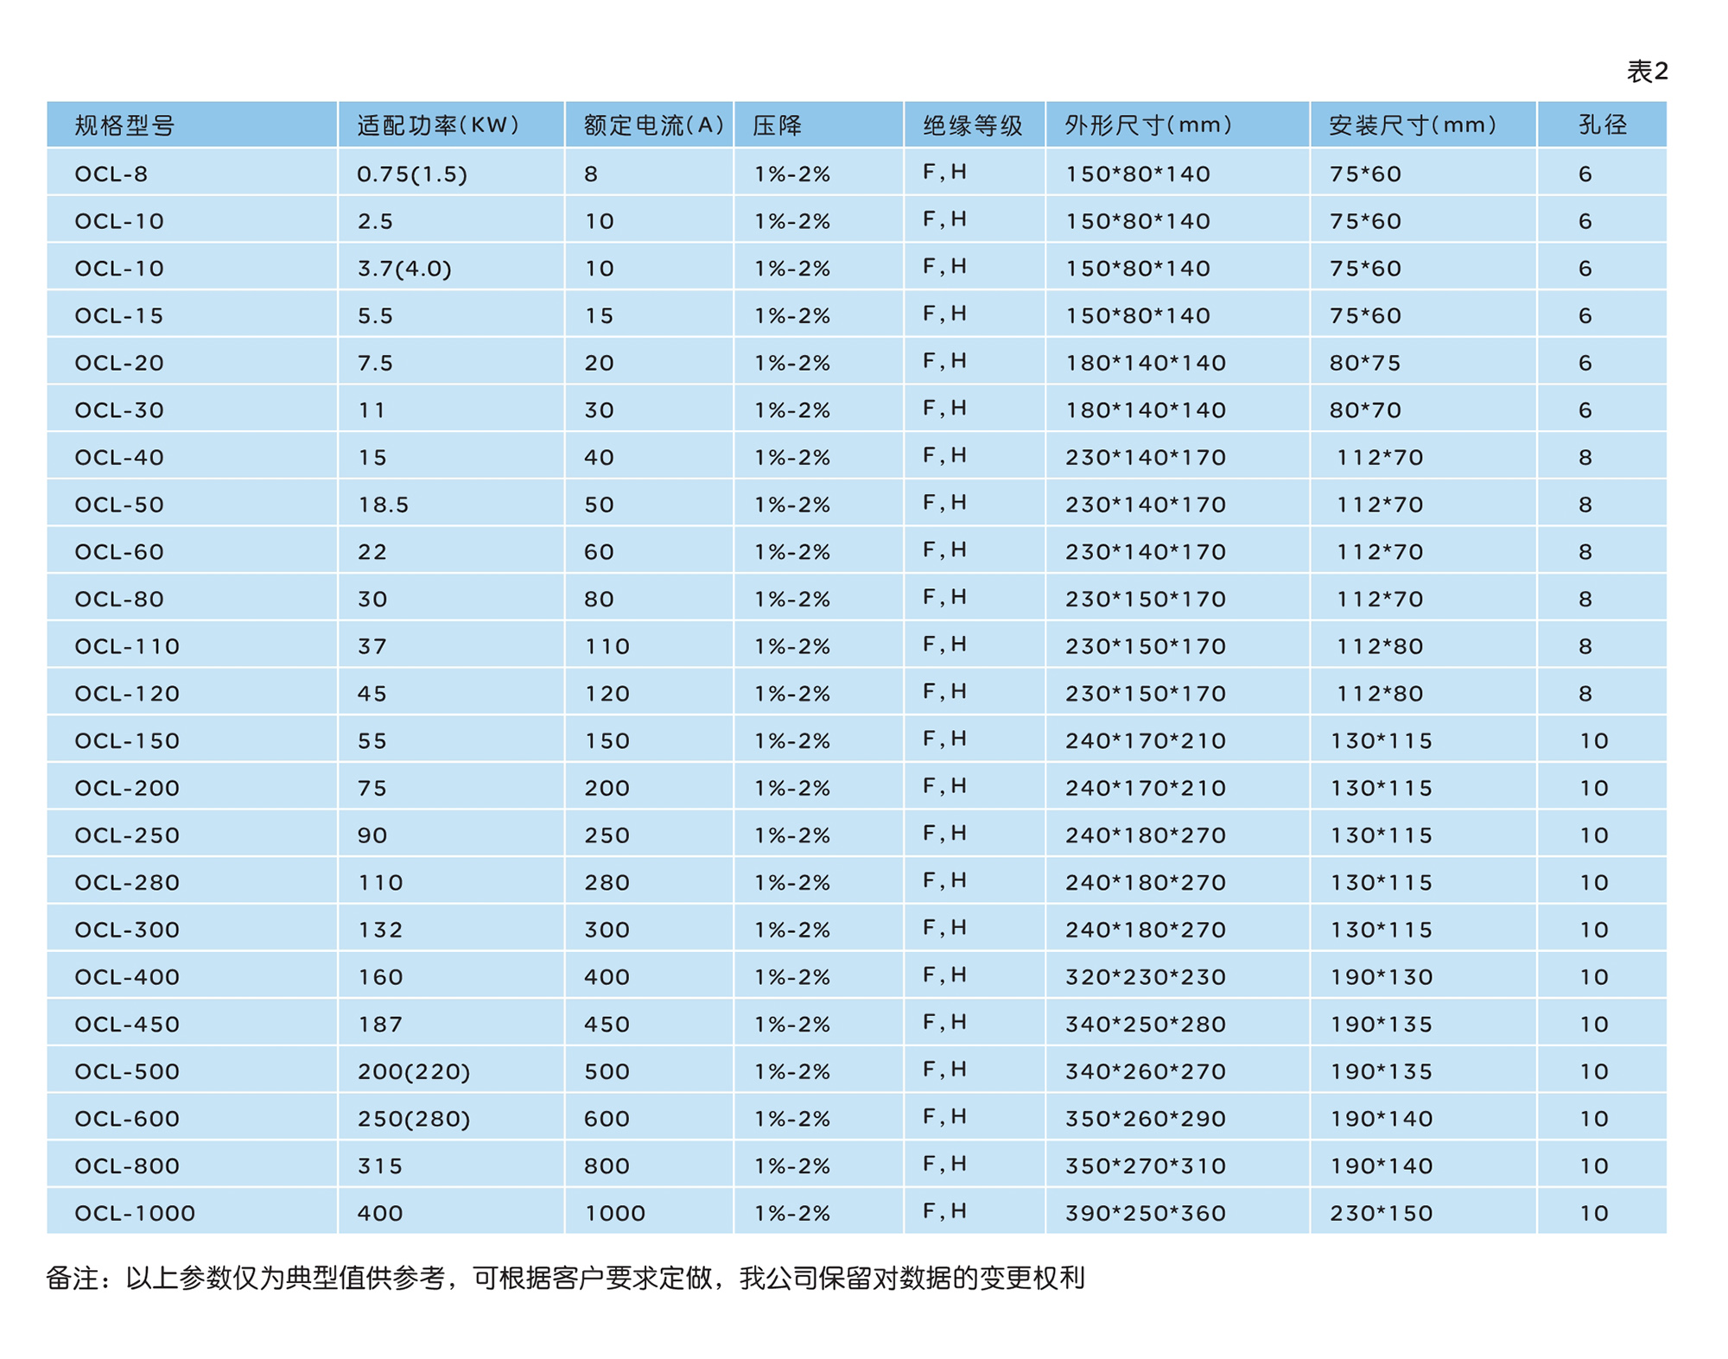The height and width of the screenshot is (1359, 1728).
Task: Click the 外形尺寸(mm) column header
Action: 1147,125
